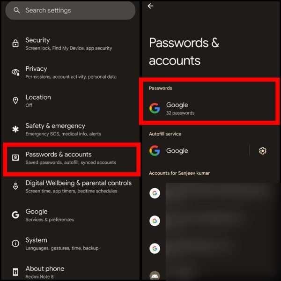The height and width of the screenshot is (281, 281).
Task: Click Google logo under Passwords section
Action: [x=155, y=108]
